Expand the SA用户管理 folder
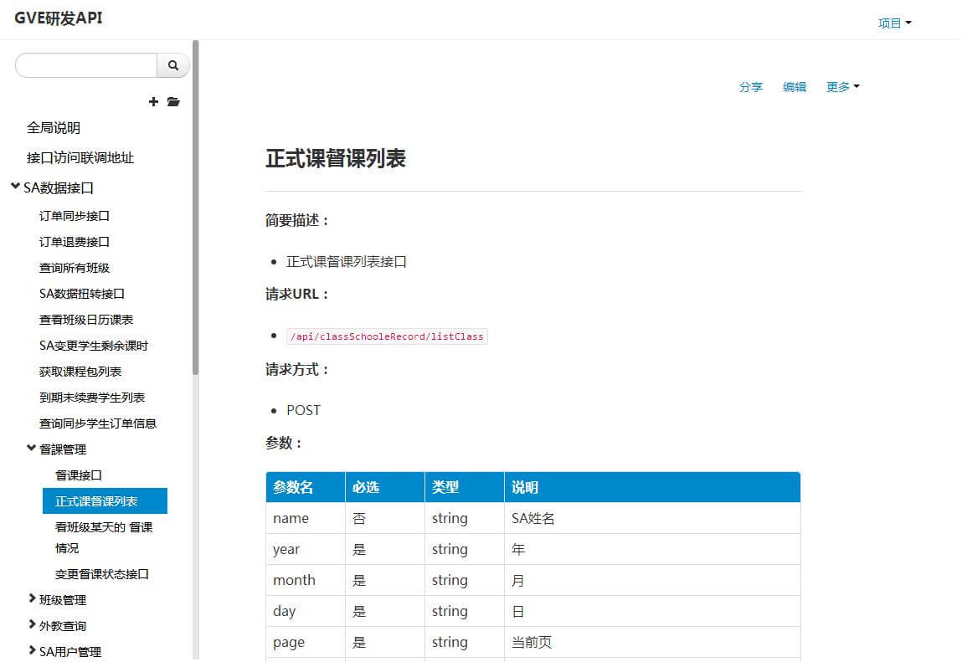 (32, 651)
